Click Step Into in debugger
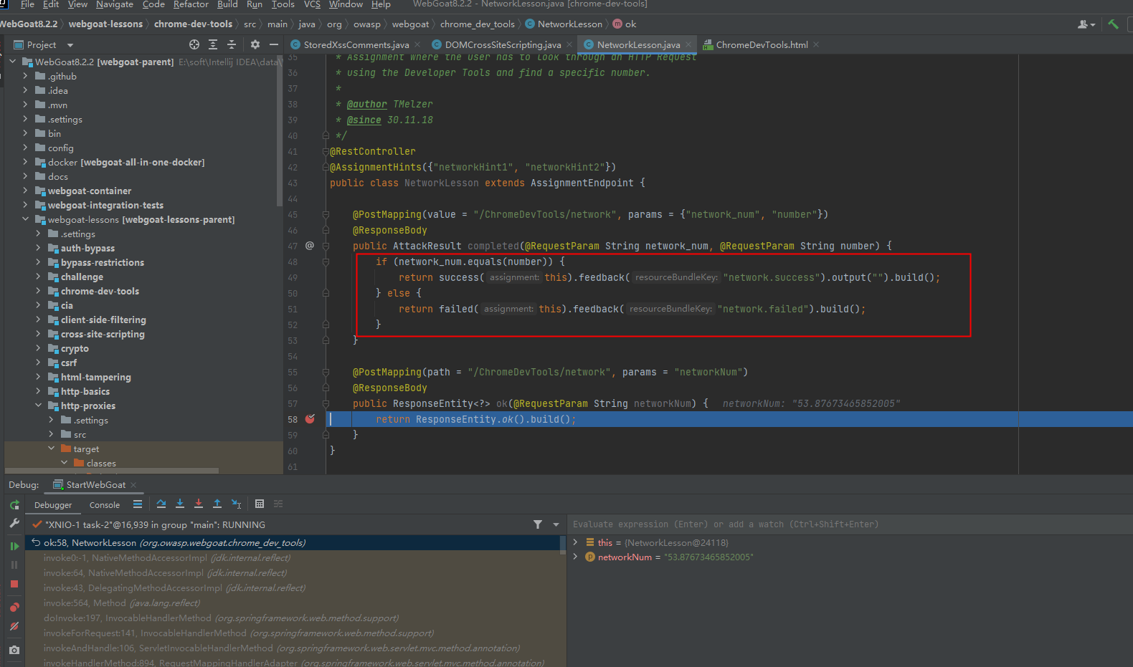This screenshot has height=667, width=1133. (x=180, y=504)
